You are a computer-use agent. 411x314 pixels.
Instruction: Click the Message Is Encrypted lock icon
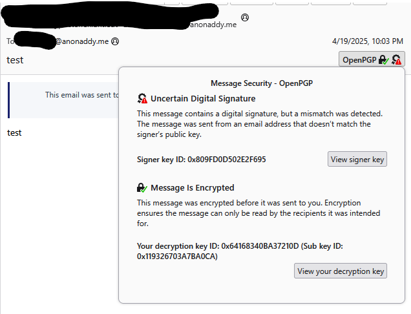pos(142,188)
